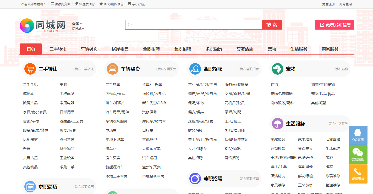Screen dimensions: 373x194
Task: Click +发布车辆买卖 link
Action: pyautogui.click(x=166, y=69)
